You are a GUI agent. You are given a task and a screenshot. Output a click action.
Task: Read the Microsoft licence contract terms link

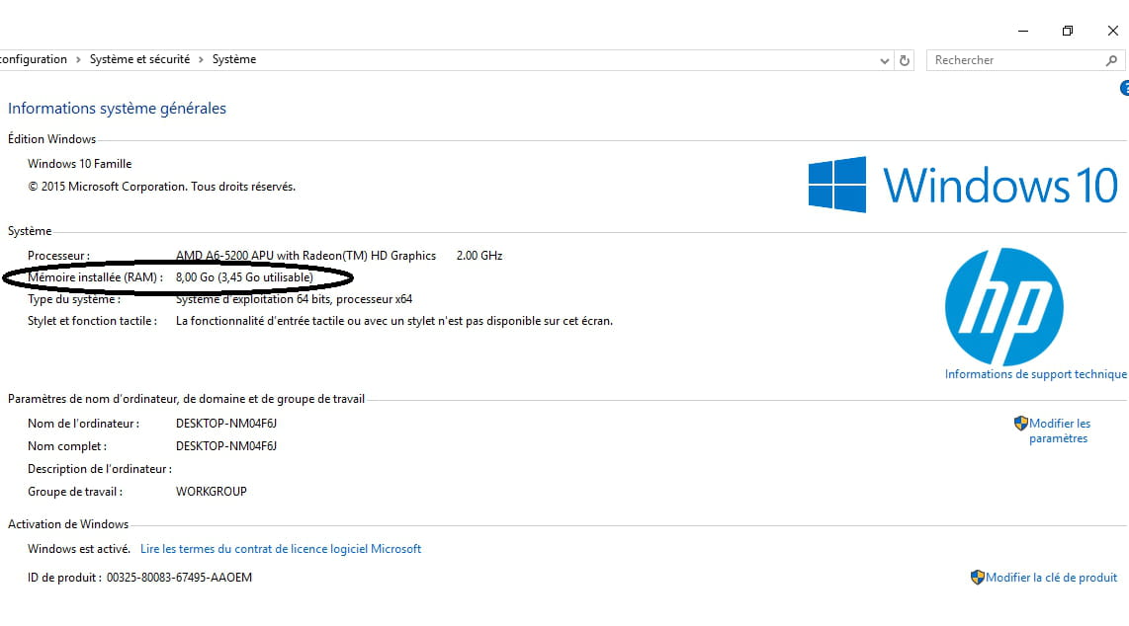281,548
